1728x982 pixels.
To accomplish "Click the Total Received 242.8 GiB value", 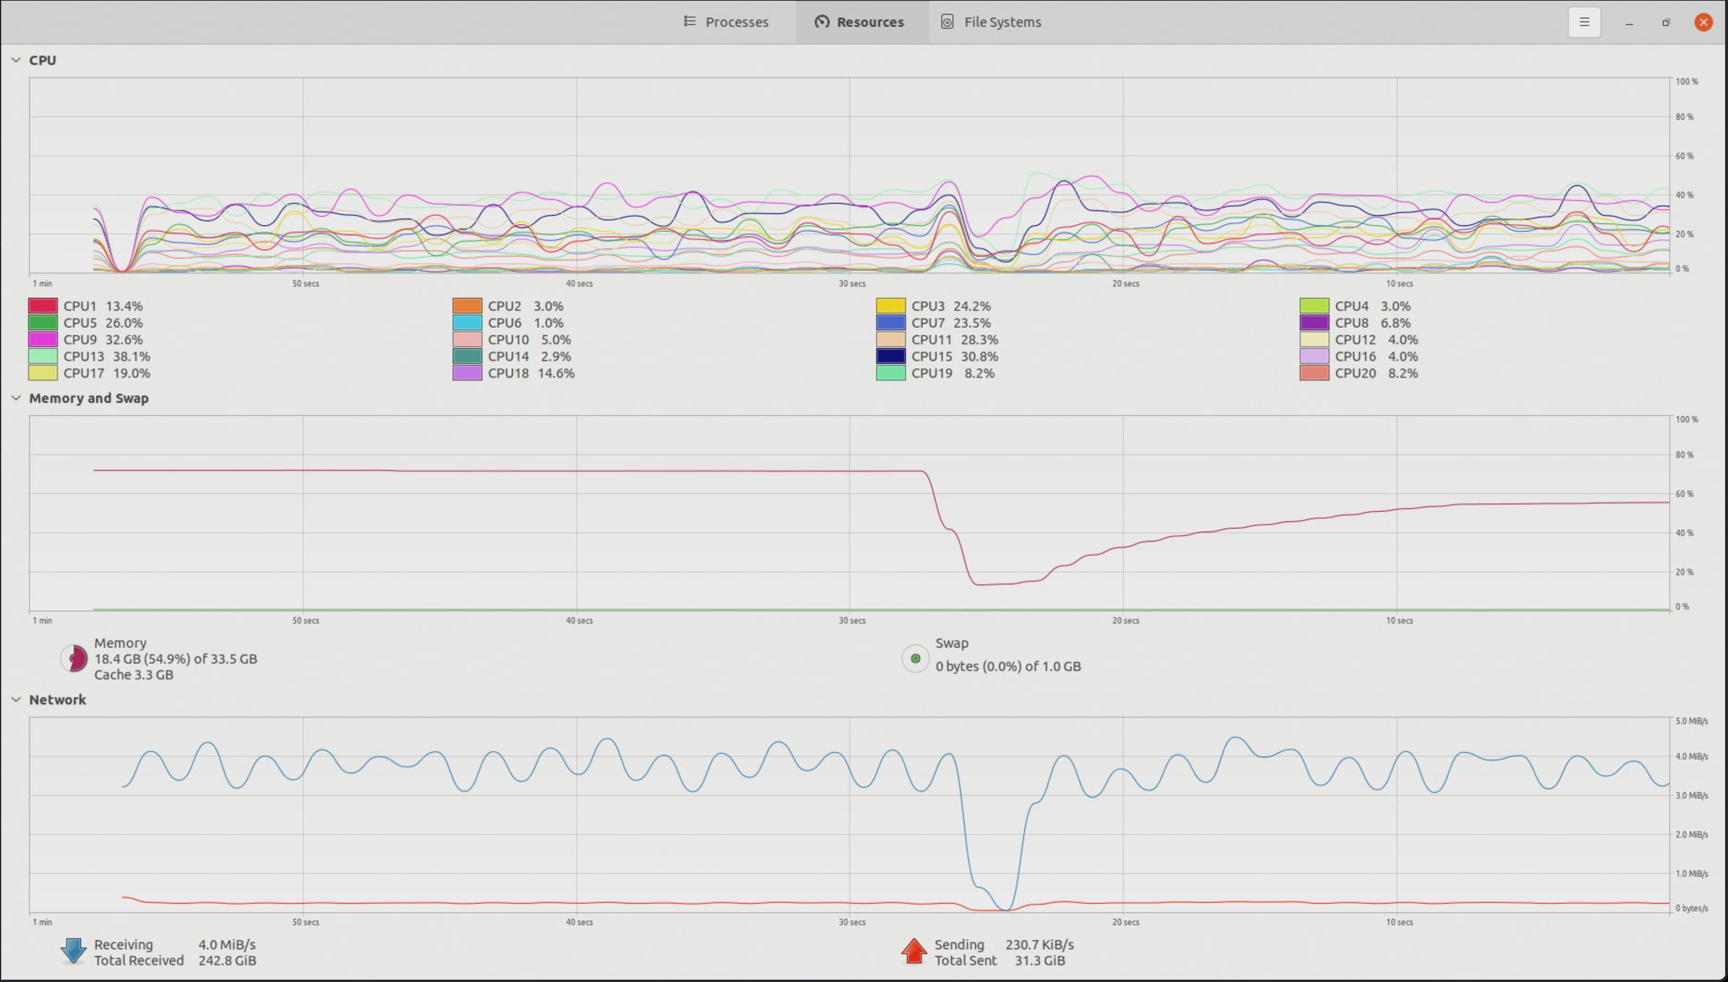I will coord(227,960).
